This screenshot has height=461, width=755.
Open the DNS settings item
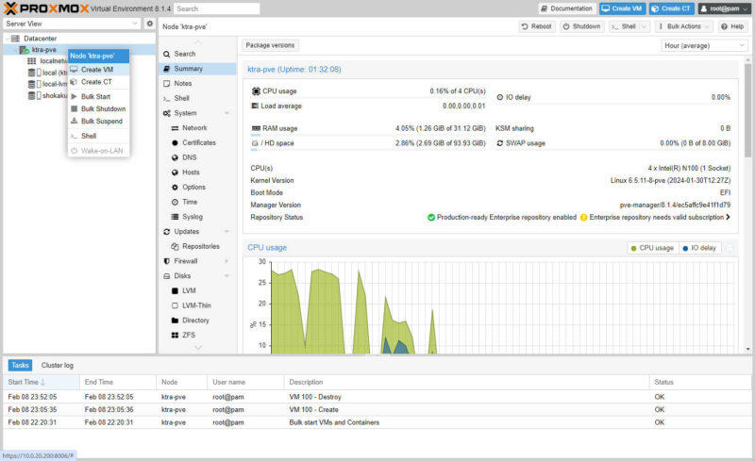click(x=197, y=157)
